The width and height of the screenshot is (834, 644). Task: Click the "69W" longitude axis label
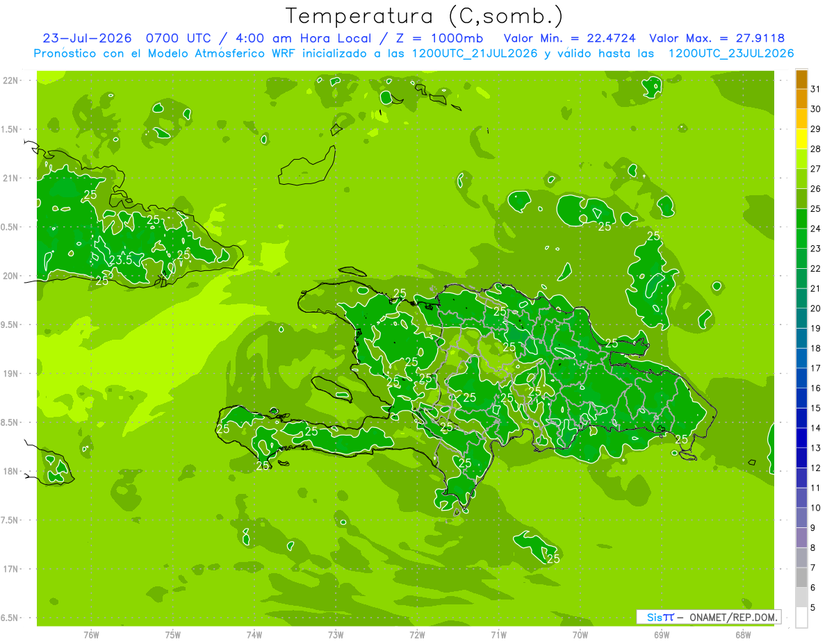[662, 635]
